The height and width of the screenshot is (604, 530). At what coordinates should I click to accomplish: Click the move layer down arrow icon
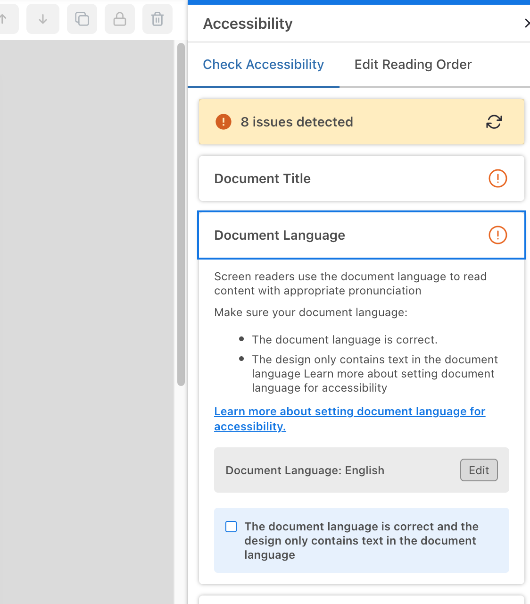tap(42, 19)
